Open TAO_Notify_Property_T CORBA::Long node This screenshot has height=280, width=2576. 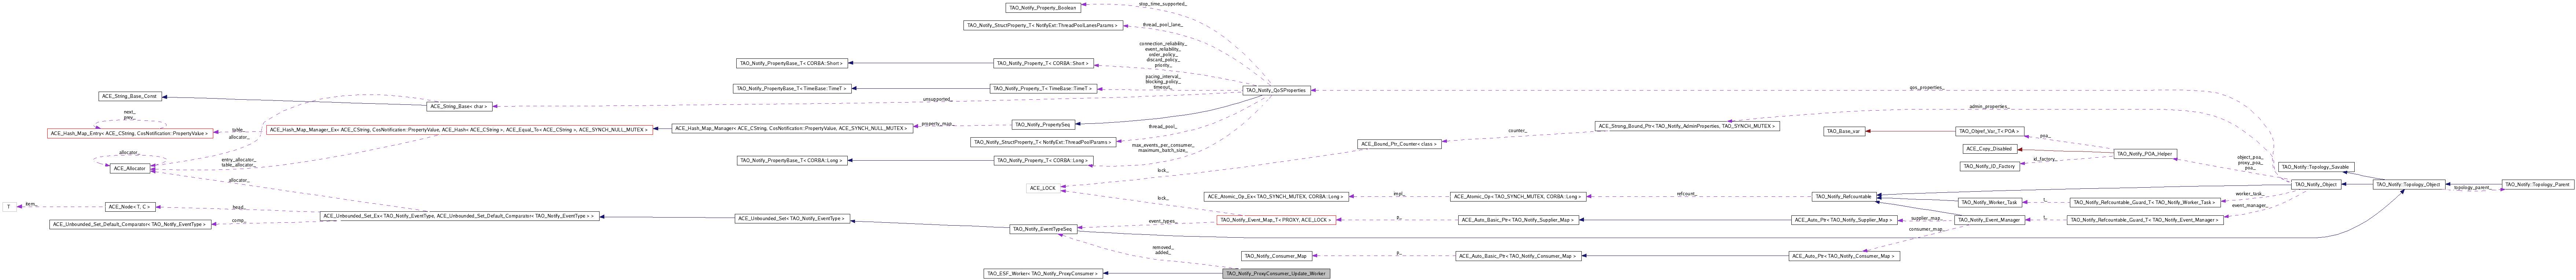pos(1043,160)
